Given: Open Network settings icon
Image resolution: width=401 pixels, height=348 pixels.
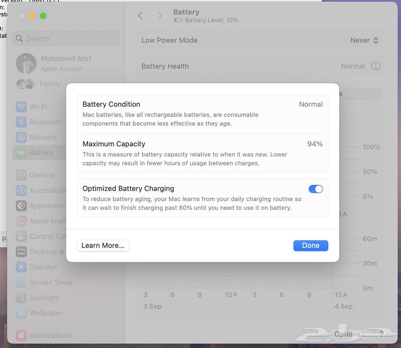Looking at the screenshot, I should pyautogui.click(x=21, y=137).
